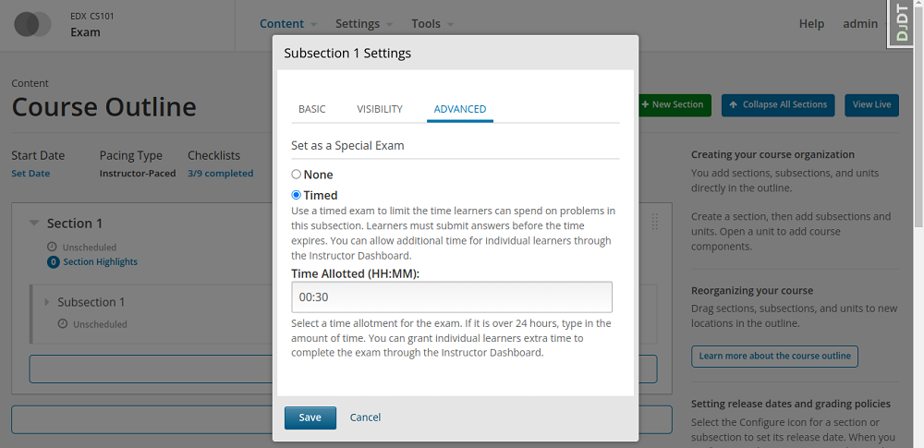Select the Timed radio button
Viewport: 924px width, 448px height.
(297, 195)
